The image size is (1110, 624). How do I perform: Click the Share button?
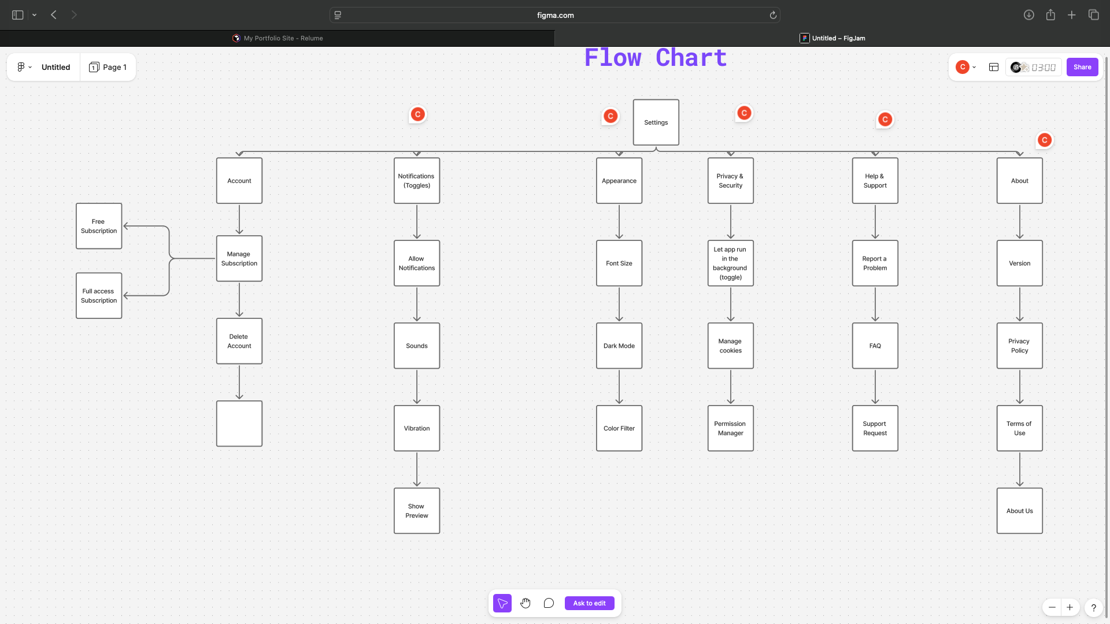coord(1082,67)
